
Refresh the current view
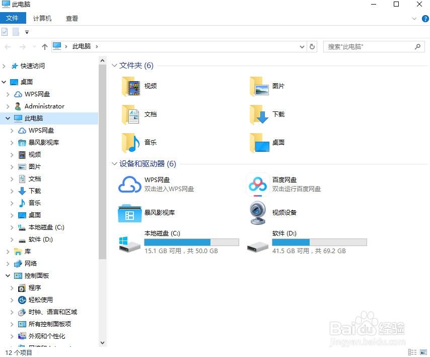312,46
